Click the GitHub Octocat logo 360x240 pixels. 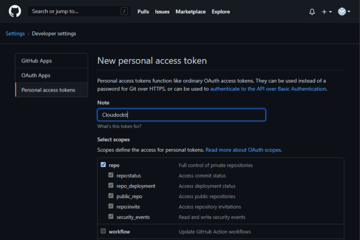pyautogui.click(x=15, y=11)
